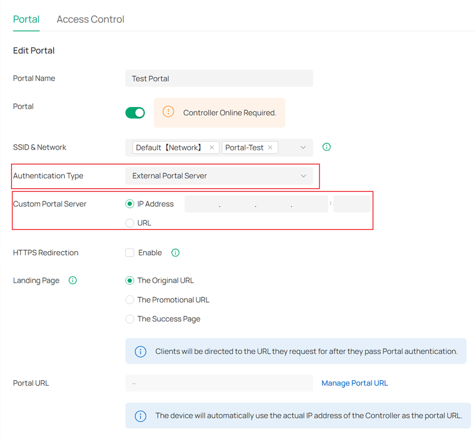The image size is (475, 436).
Task: Expand the SSID & Network dropdown arrow
Action: (303, 148)
